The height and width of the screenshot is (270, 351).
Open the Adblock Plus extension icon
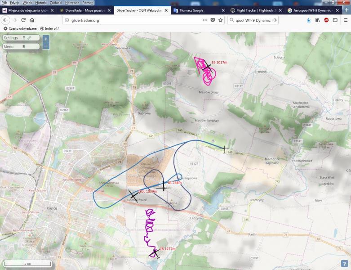326,20
